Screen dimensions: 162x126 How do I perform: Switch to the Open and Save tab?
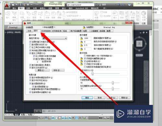pos(46,31)
